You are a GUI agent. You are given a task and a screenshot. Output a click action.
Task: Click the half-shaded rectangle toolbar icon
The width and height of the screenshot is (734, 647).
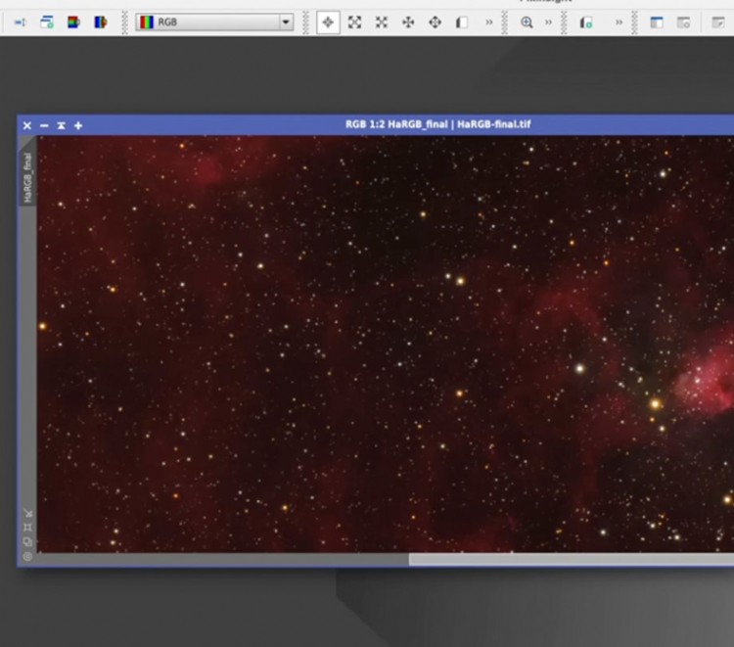[x=462, y=22]
